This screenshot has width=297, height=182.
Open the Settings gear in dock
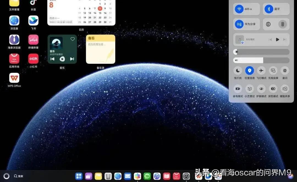[x=186, y=176]
